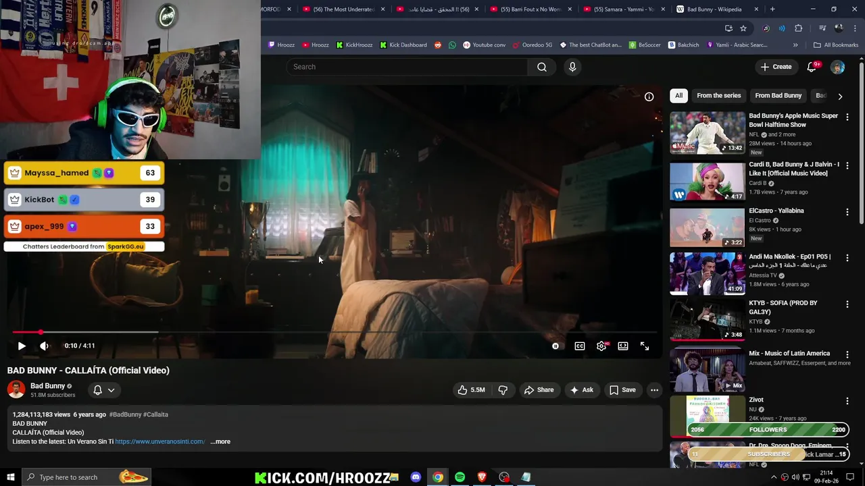The width and height of the screenshot is (865, 486).
Task: Open Chrome from taskbar
Action: click(x=438, y=477)
